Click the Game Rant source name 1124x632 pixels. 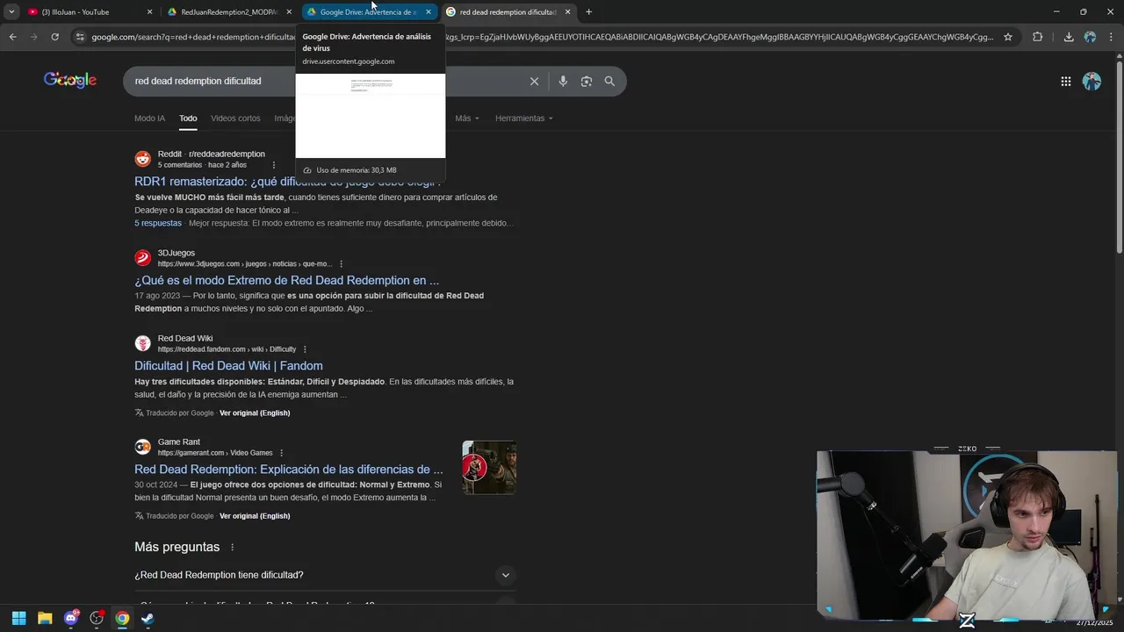pyautogui.click(x=179, y=442)
